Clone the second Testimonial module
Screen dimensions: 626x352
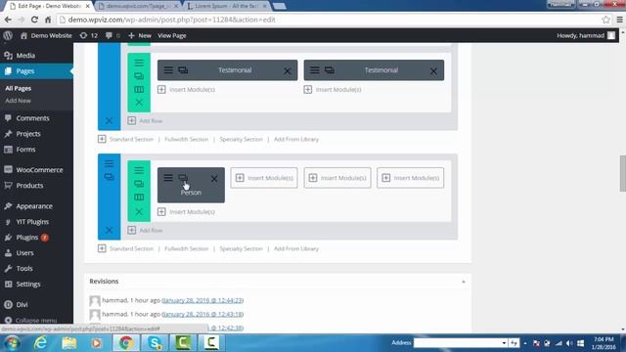coord(330,70)
